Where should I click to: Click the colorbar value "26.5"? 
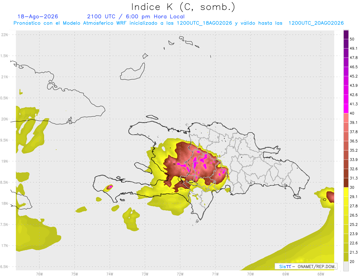pyautogui.click(x=354, y=215)
